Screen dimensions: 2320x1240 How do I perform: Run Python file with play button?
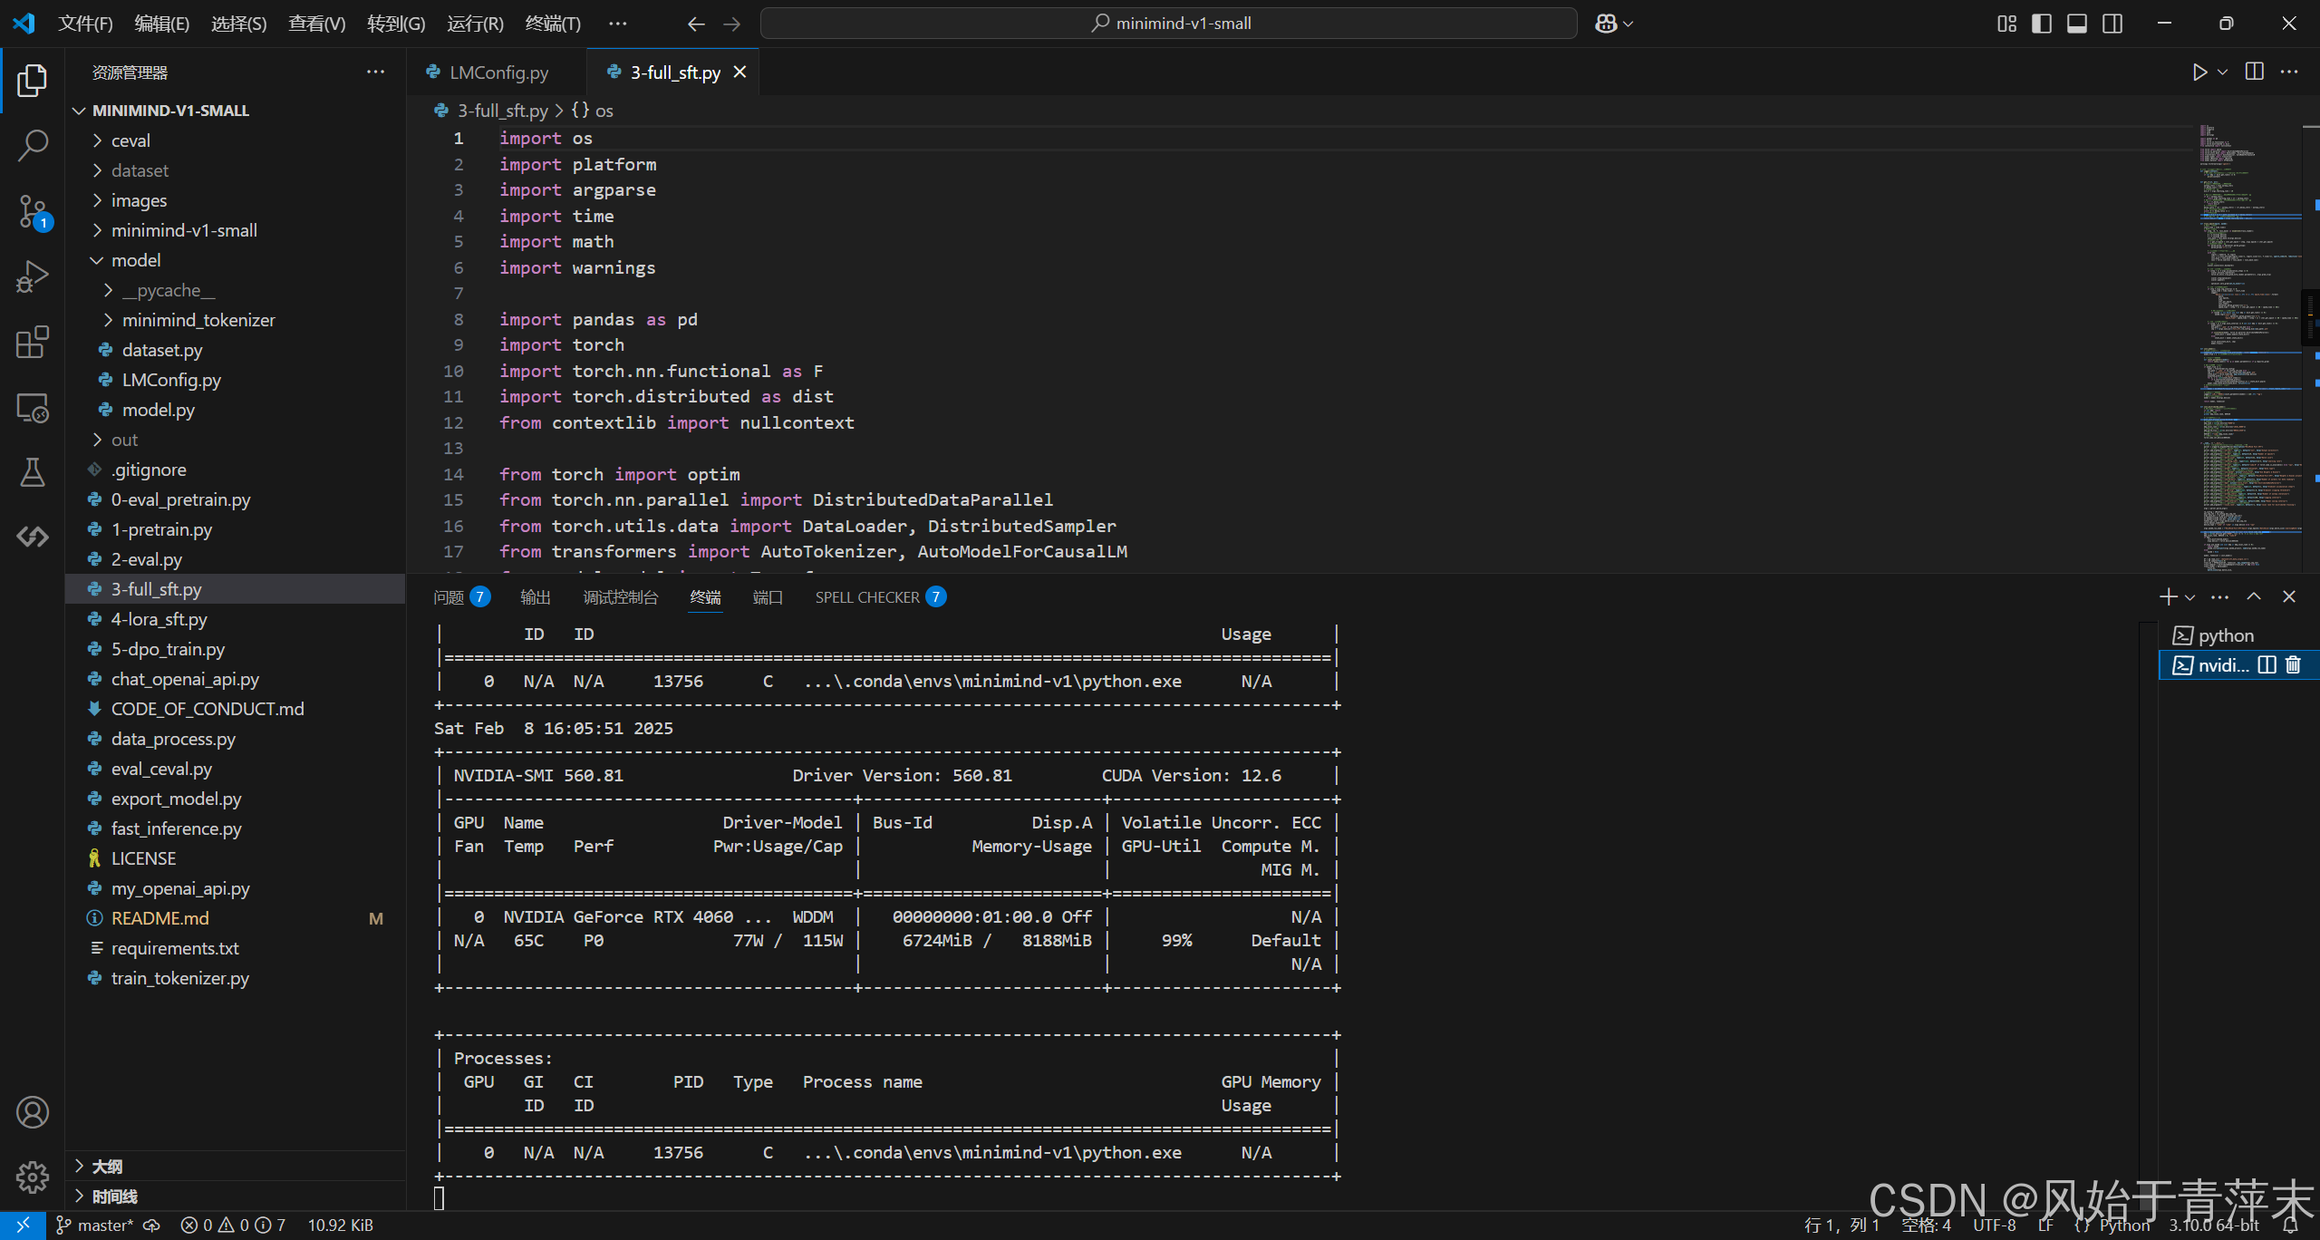tap(2199, 72)
